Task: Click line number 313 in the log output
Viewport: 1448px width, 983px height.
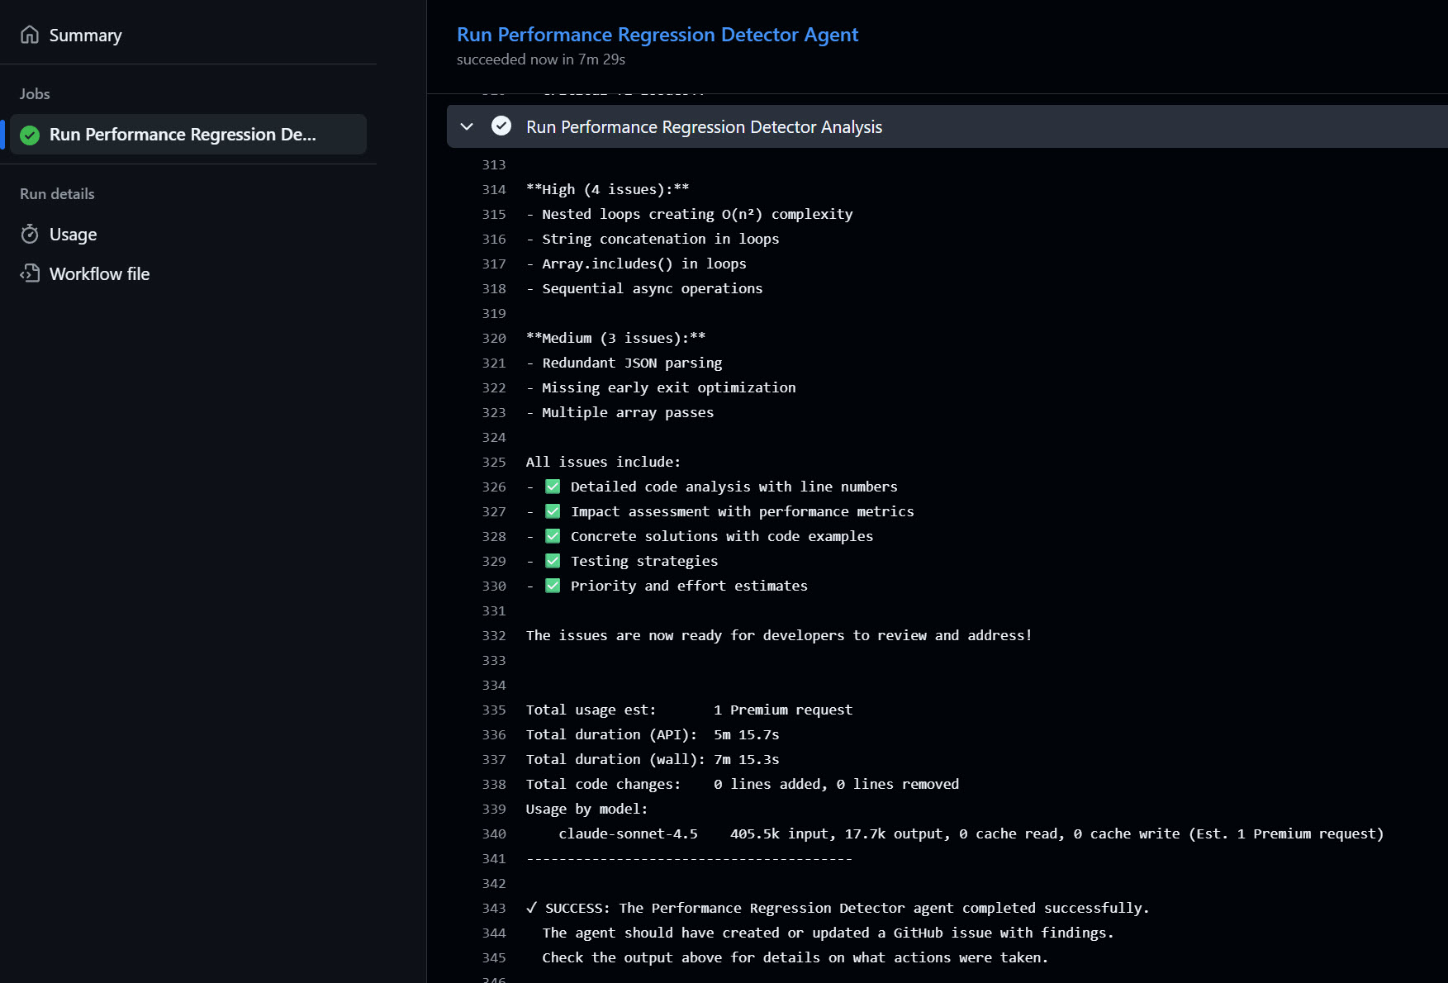Action: [x=494, y=164]
